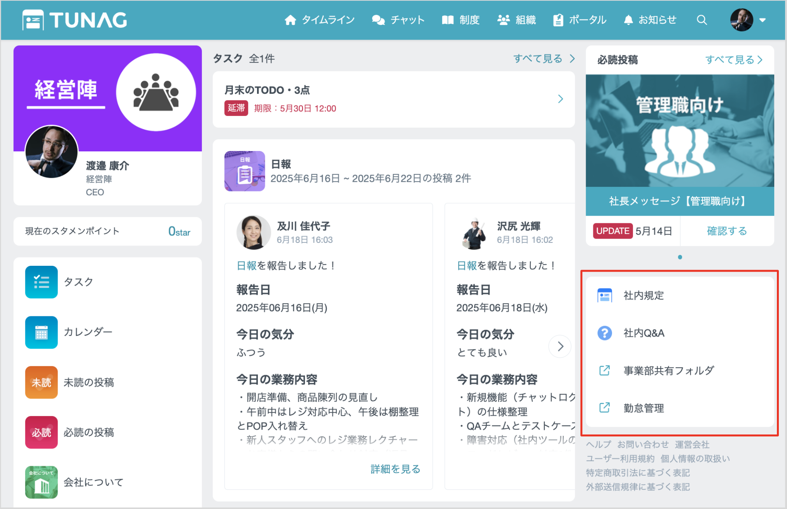Click the 日報 link in 及川's post
The height and width of the screenshot is (509, 787).
tap(247, 266)
